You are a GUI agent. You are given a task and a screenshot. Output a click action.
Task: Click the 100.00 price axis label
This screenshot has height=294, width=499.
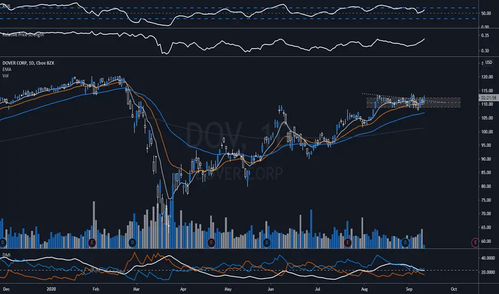(487, 131)
